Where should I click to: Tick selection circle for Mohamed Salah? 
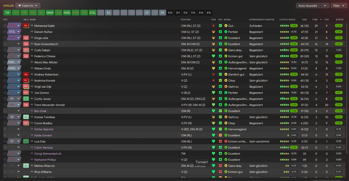pos(5,26)
